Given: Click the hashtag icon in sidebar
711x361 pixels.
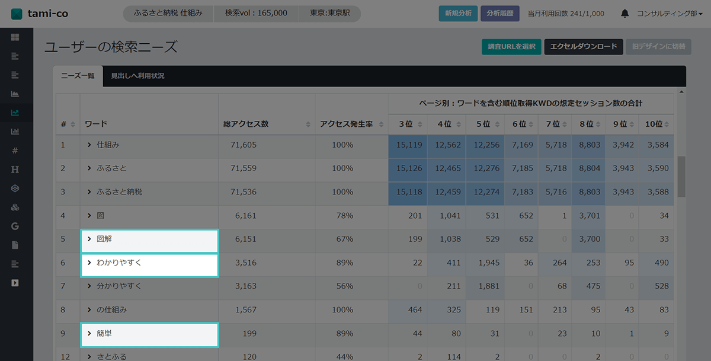Looking at the screenshot, I should pyautogui.click(x=15, y=151).
